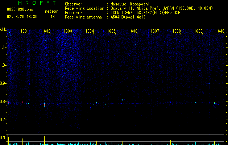Select the A504HB(yagi 4el) antenna text
This screenshot has width=228, height=145.
coord(128,17)
